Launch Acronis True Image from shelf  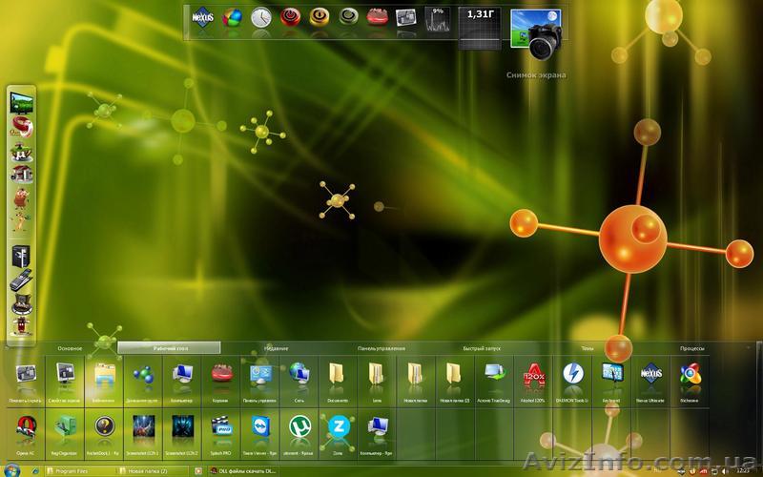click(495, 374)
